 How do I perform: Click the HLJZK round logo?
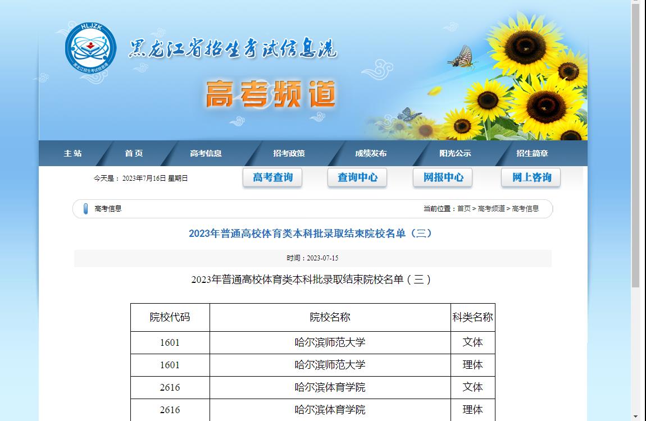[x=90, y=48]
